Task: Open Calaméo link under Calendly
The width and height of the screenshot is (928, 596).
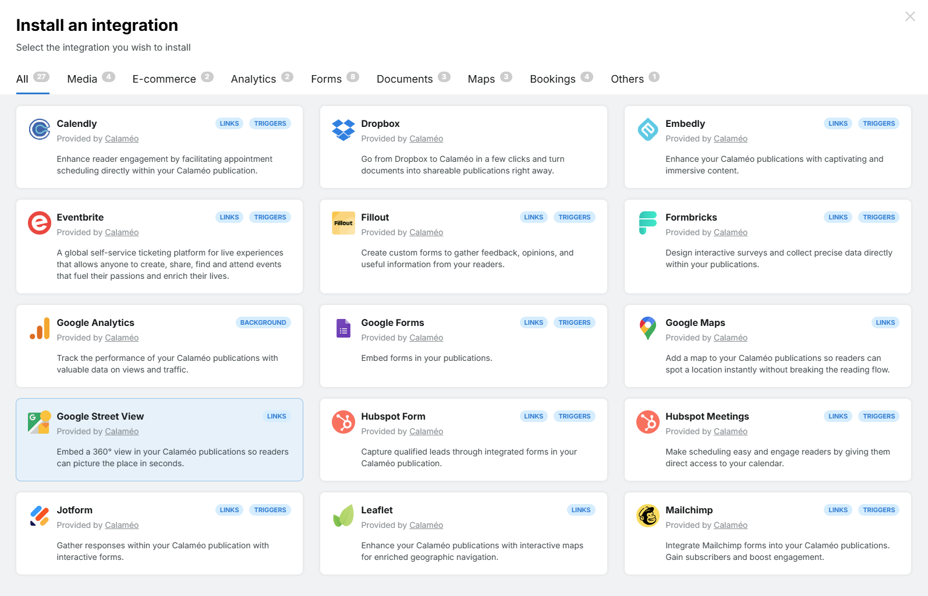Action: click(122, 139)
